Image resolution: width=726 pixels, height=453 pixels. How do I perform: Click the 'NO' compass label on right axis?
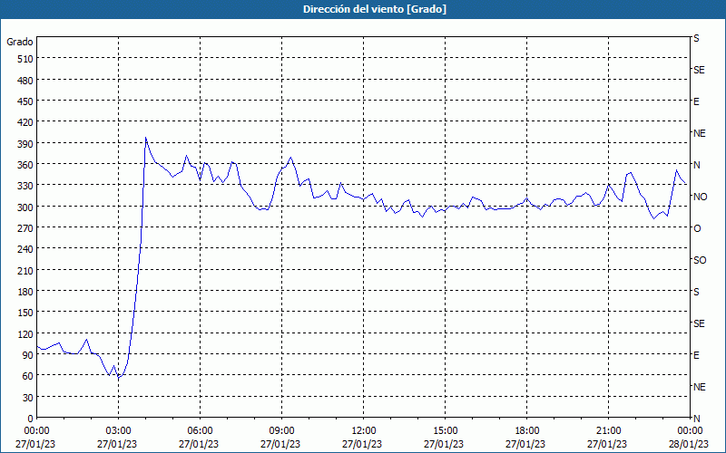point(700,197)
